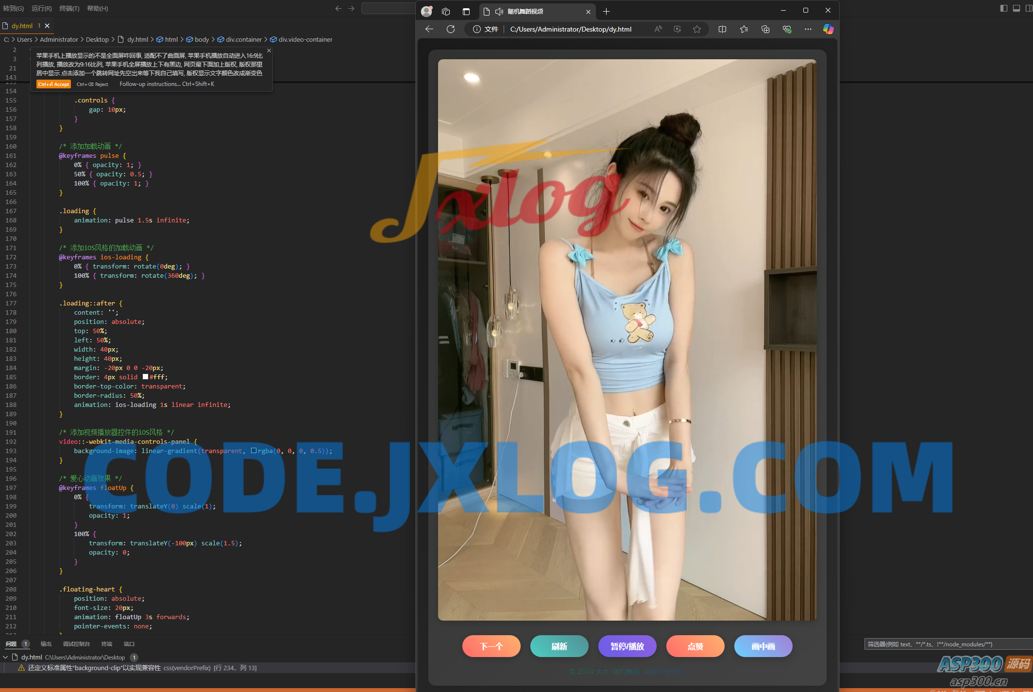Switch to the 输出 panel tab
The image size is (1033, 692).
tap(46, 644)
